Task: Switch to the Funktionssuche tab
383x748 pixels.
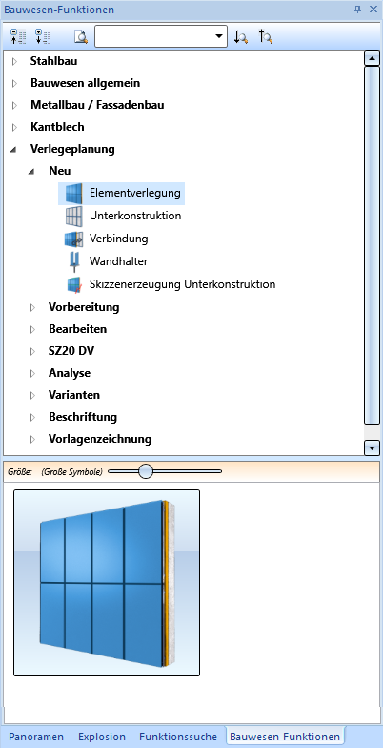Action: (x=178, y=737)
